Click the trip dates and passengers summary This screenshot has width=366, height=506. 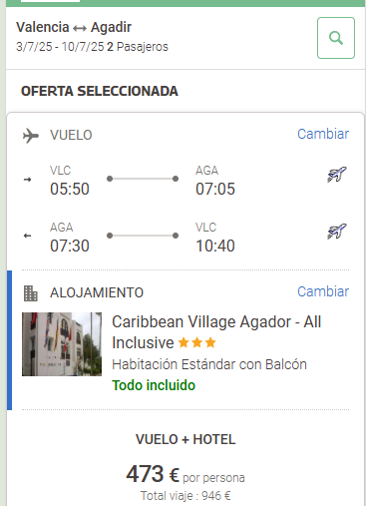[x=92, y=47]
